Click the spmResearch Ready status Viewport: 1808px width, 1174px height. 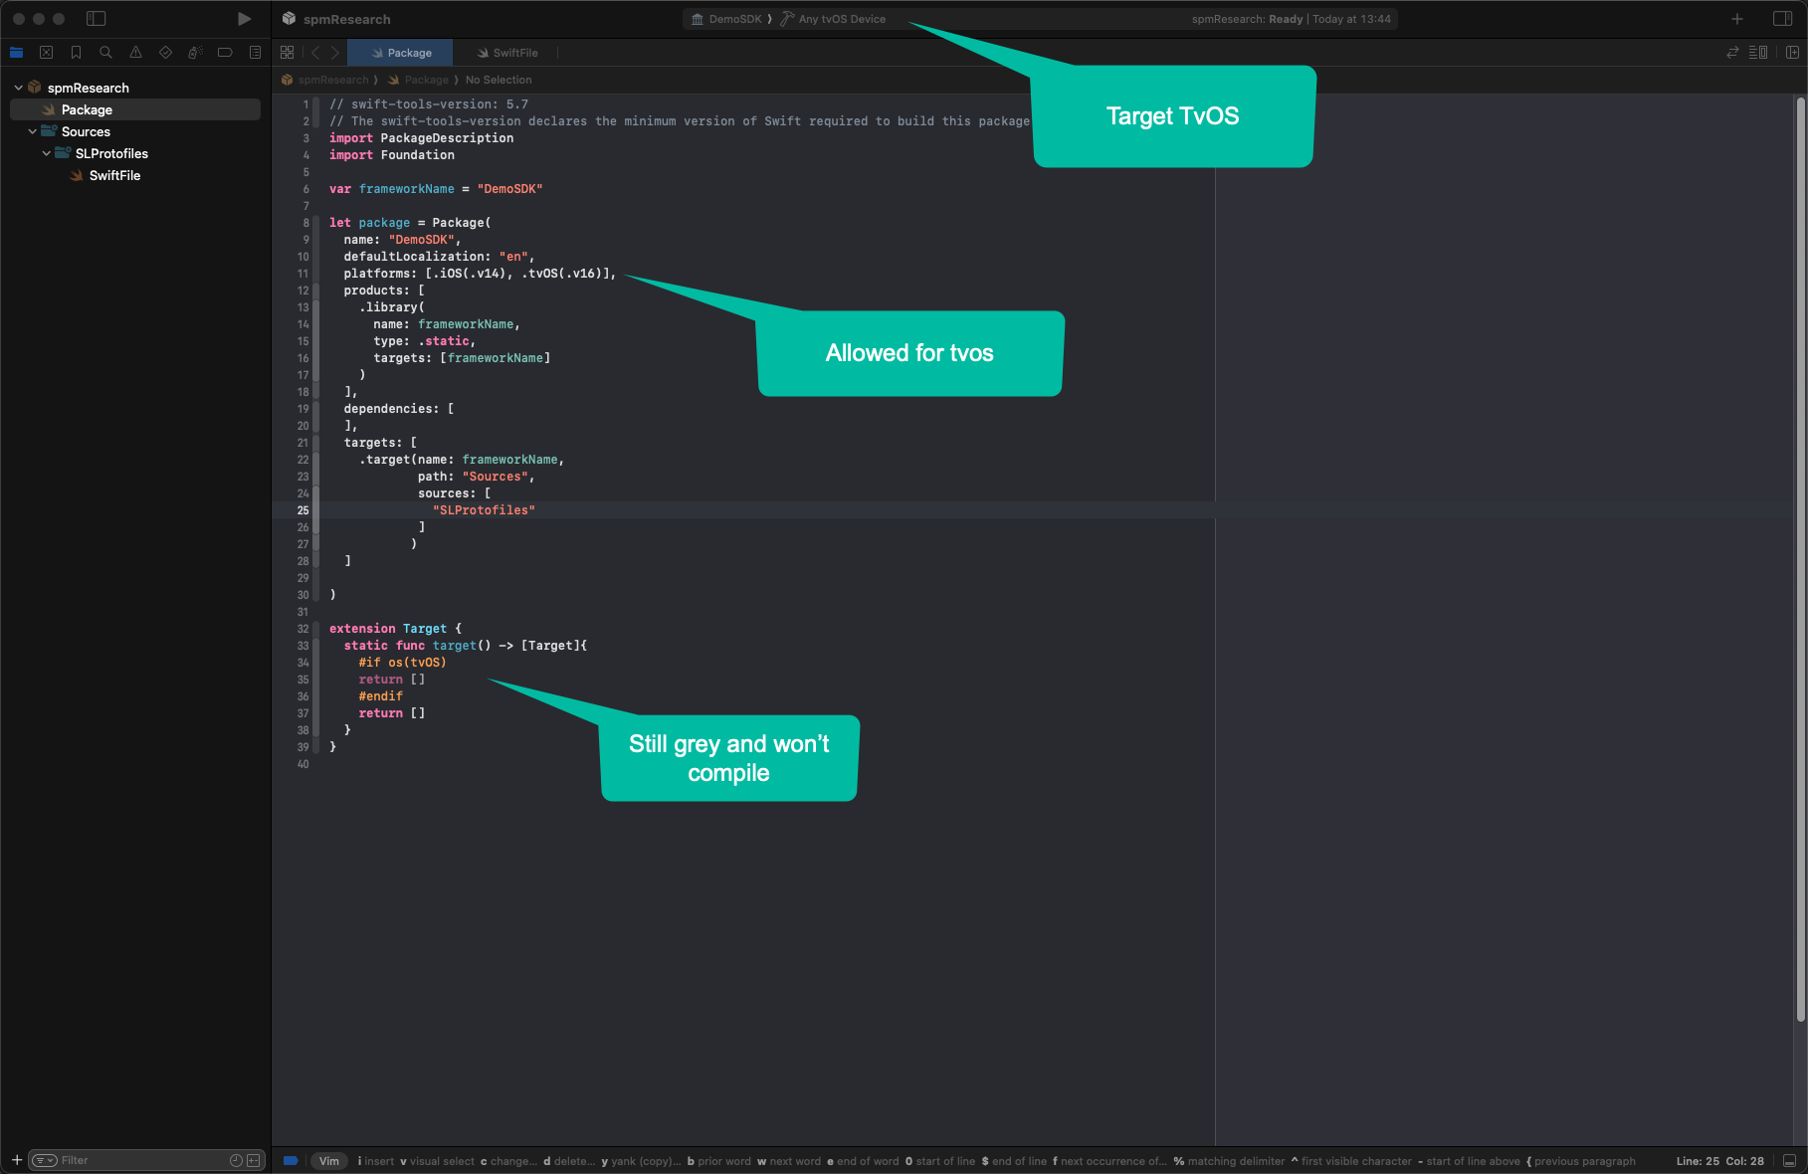point(1291,19)
